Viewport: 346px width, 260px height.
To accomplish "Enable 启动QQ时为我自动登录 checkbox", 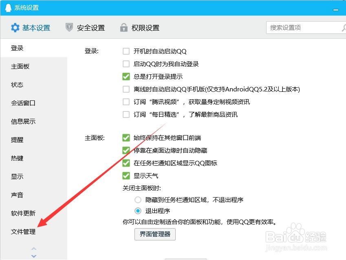I will click(x=126, y=64).
